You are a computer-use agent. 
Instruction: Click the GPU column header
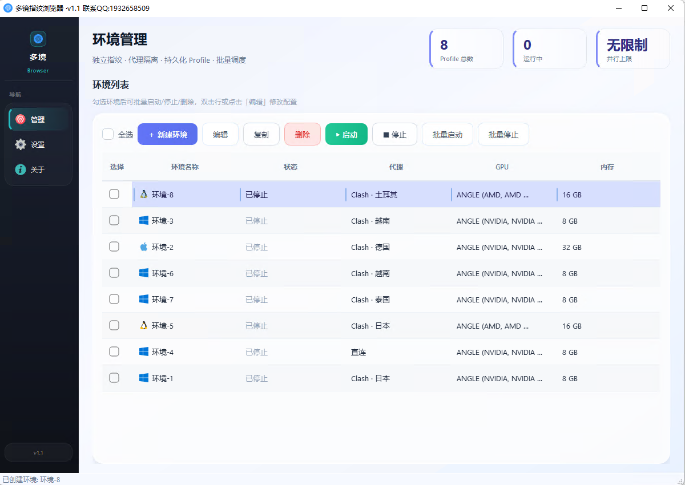502,167
